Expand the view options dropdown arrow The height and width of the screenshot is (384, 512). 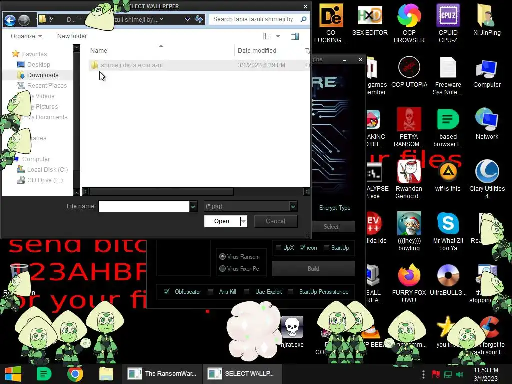point(278,36)
